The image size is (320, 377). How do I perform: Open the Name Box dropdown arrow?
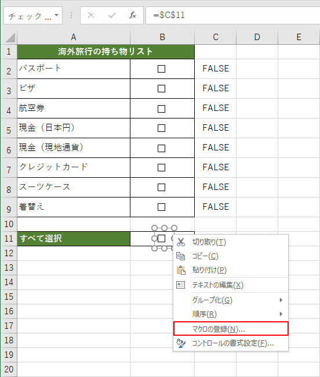click(57, 15)
